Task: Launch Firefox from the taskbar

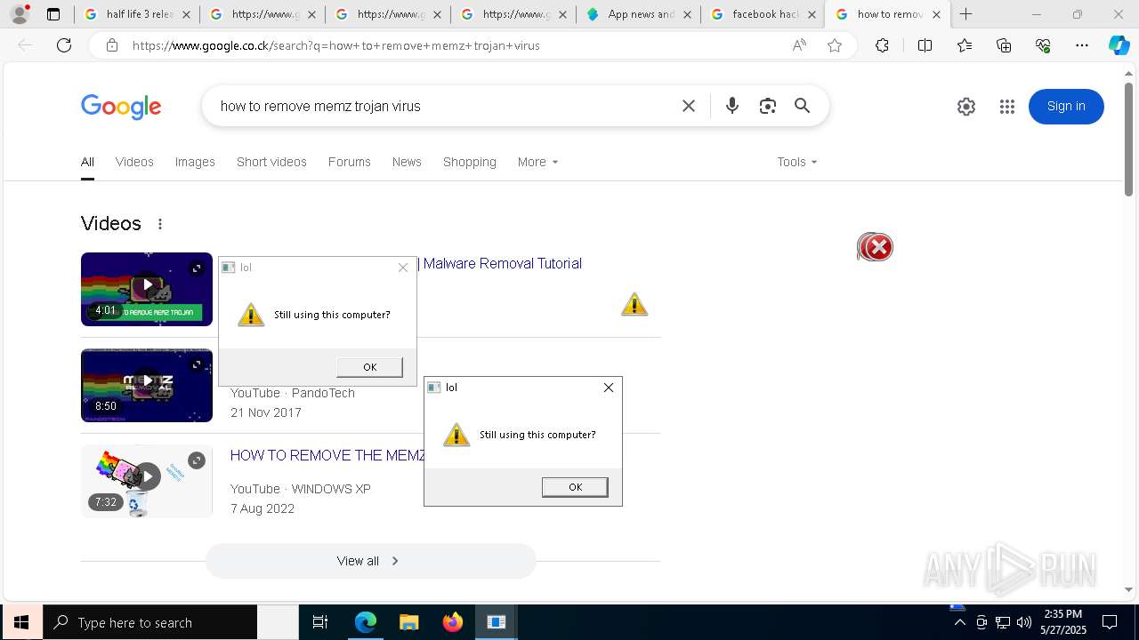Action: tap(453, 622)
